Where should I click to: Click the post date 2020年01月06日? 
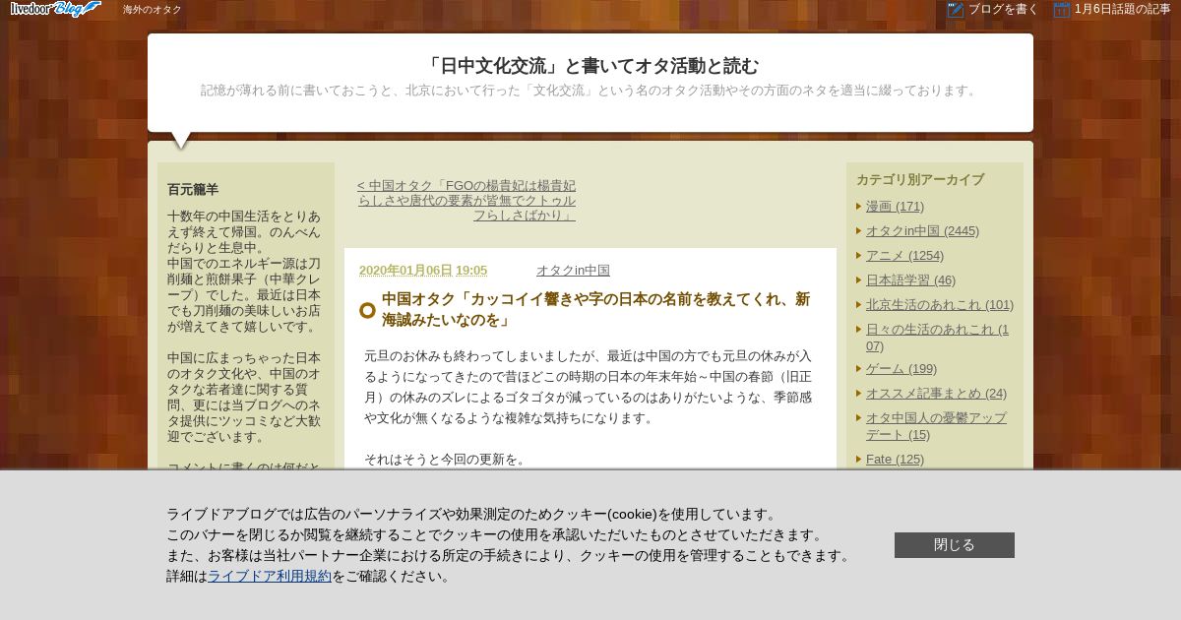click(405, 271)
